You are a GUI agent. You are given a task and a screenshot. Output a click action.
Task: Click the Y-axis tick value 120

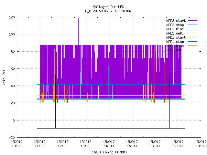pos(12,17)
